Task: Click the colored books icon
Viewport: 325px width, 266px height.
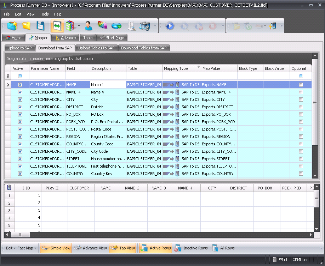Action: 70,26
